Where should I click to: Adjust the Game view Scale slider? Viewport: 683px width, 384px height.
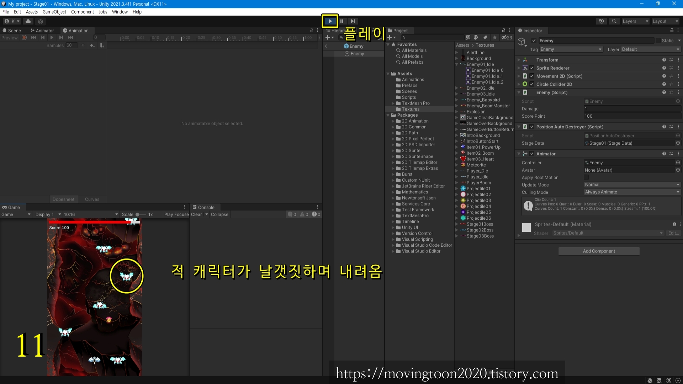(x=141, y=214)
